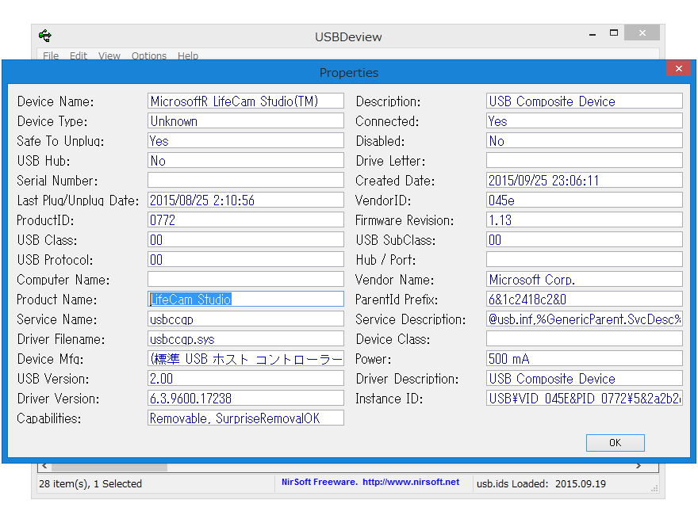Viewport: 698px width, 523px height.
Task: Select the VendorID field 045e
Action: (x=585, y=200)
